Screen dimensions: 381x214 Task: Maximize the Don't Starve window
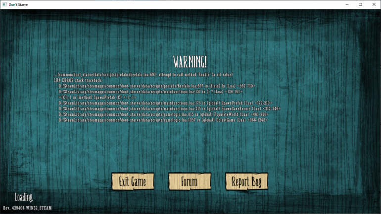[360, 4]
